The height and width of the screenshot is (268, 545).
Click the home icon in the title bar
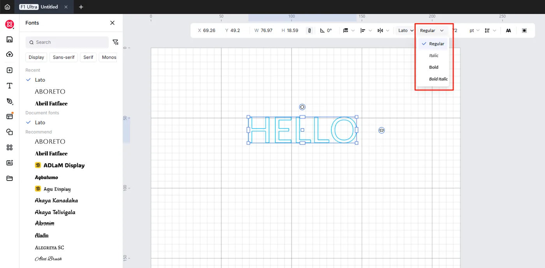point(7,7)
